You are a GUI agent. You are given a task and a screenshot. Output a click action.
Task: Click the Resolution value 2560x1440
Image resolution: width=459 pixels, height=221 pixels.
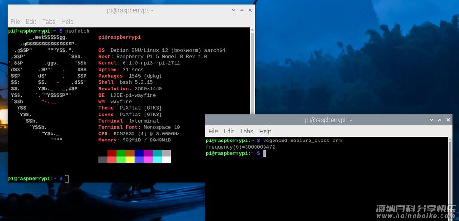pyautogui.click(x=148, y=89)
